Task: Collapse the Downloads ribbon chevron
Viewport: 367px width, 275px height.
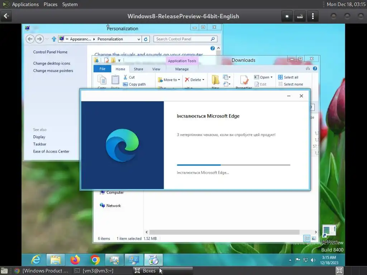Action: (x=308, y=68)
